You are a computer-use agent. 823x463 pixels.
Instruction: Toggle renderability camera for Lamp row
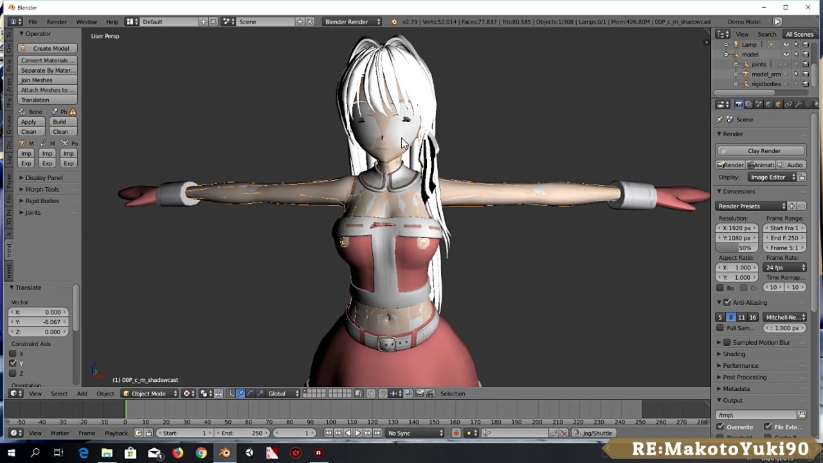pyautogui.click(x=806, y=44)
